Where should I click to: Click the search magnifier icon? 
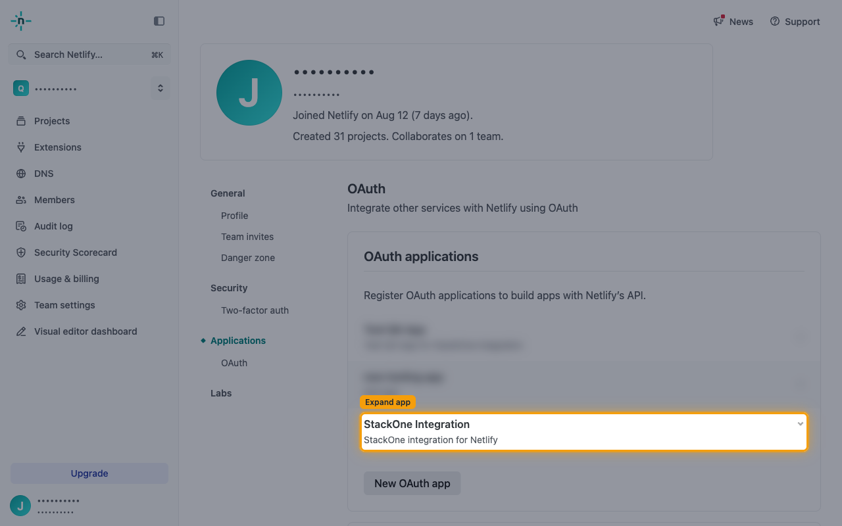click(21, 55)
